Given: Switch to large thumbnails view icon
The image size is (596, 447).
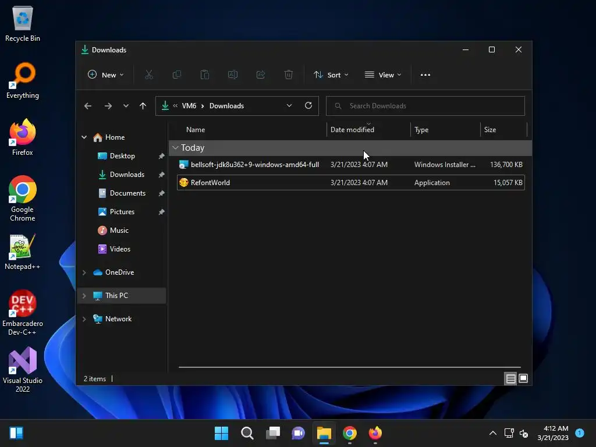Looking at the screenshot, I should (x=523, y=378).
